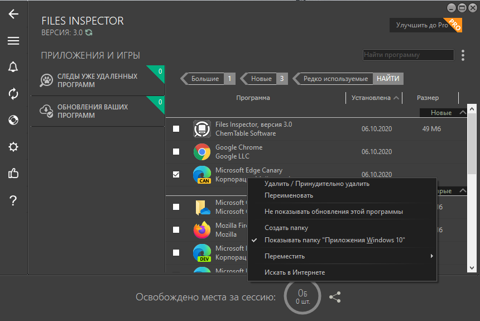Click Chrome's 06.10.2020 install date

377,152
